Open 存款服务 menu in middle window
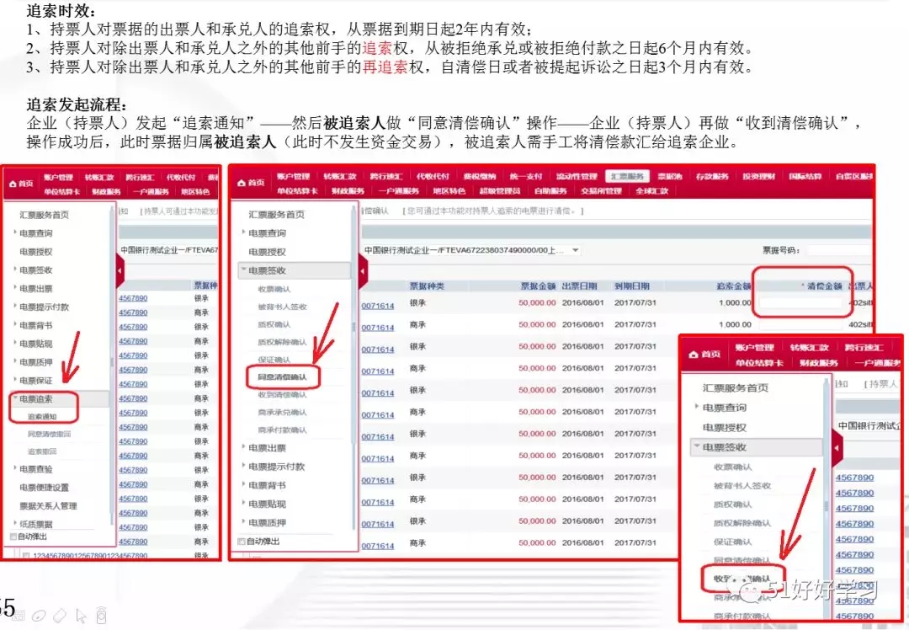909x630 pixels. tap(712, 176)
